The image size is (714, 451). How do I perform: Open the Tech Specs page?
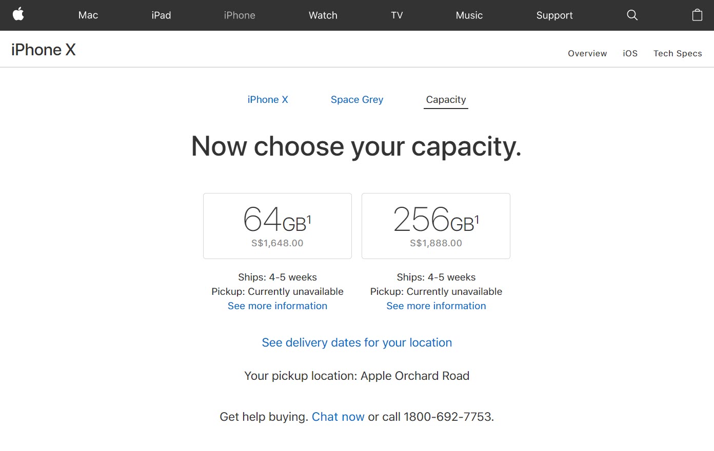(678, 53)
